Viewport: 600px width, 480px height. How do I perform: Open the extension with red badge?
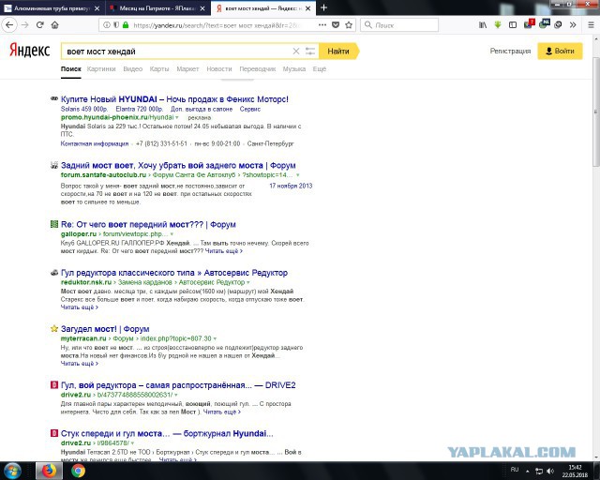tap(529, 24)
